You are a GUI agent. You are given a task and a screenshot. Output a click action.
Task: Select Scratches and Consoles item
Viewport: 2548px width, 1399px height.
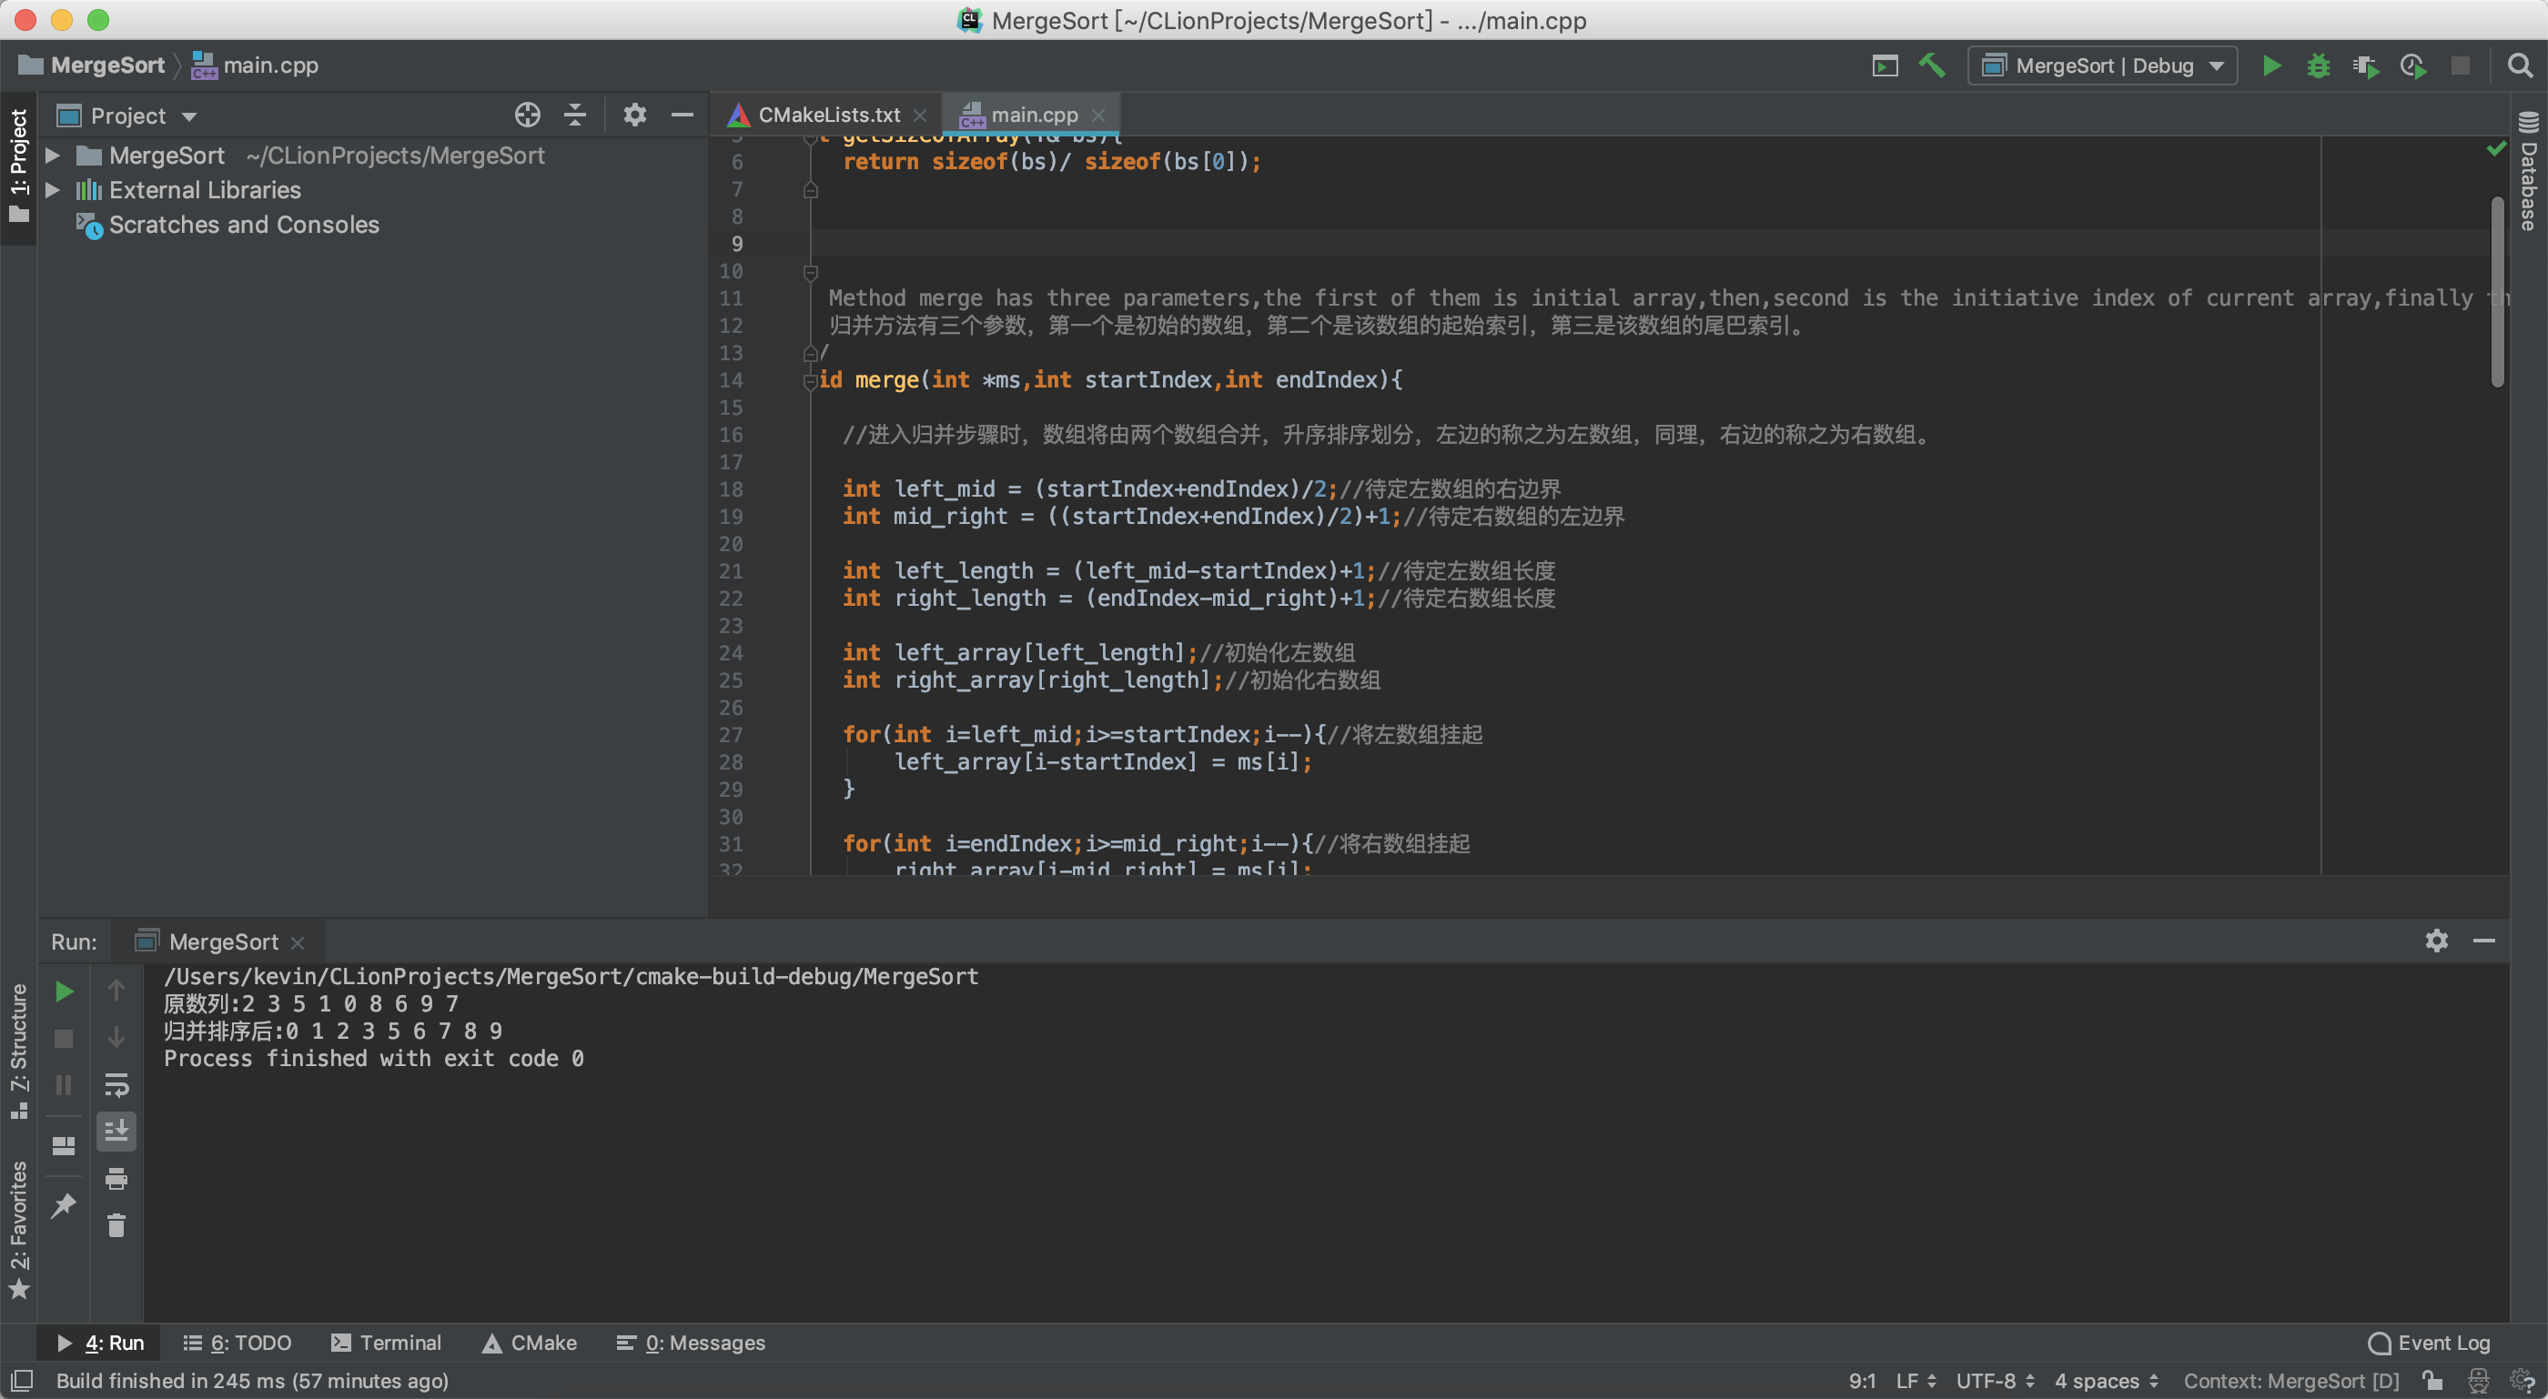coord(243,225)
